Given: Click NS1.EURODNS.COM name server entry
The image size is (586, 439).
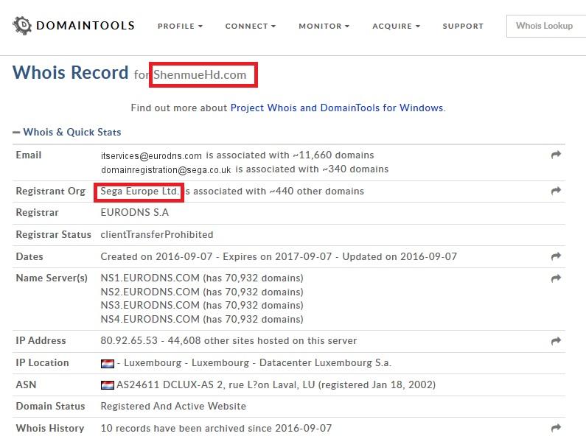Looking at the screenshot, I should (202, 278).
